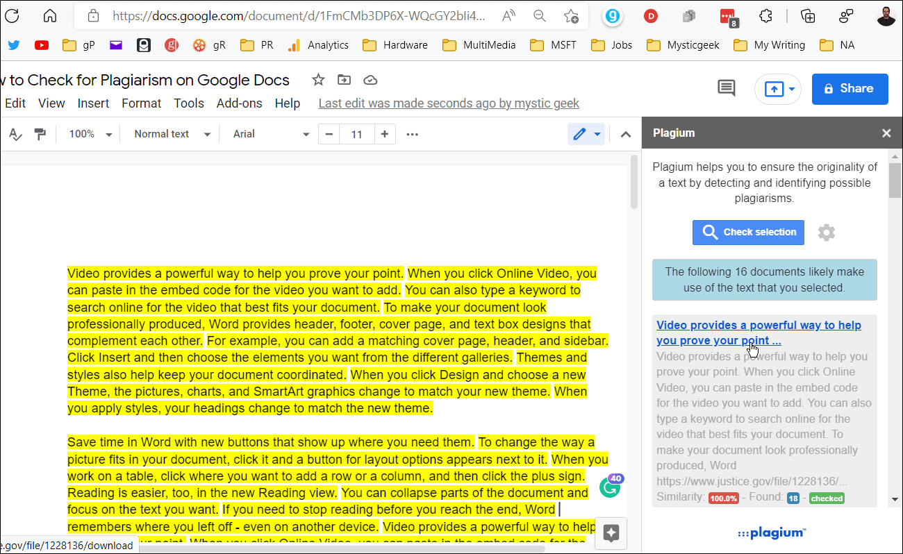903x554 pixels.
Task: Open the Insert menu
Action: pos(93,103)
